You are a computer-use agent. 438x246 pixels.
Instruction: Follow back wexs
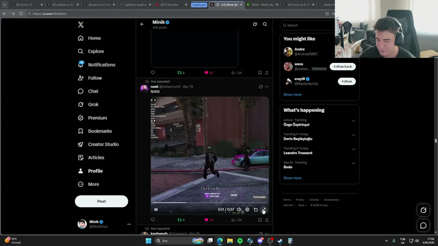[x=343, y=67]
